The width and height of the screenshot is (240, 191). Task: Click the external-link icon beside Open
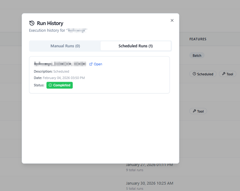(91, 64)
